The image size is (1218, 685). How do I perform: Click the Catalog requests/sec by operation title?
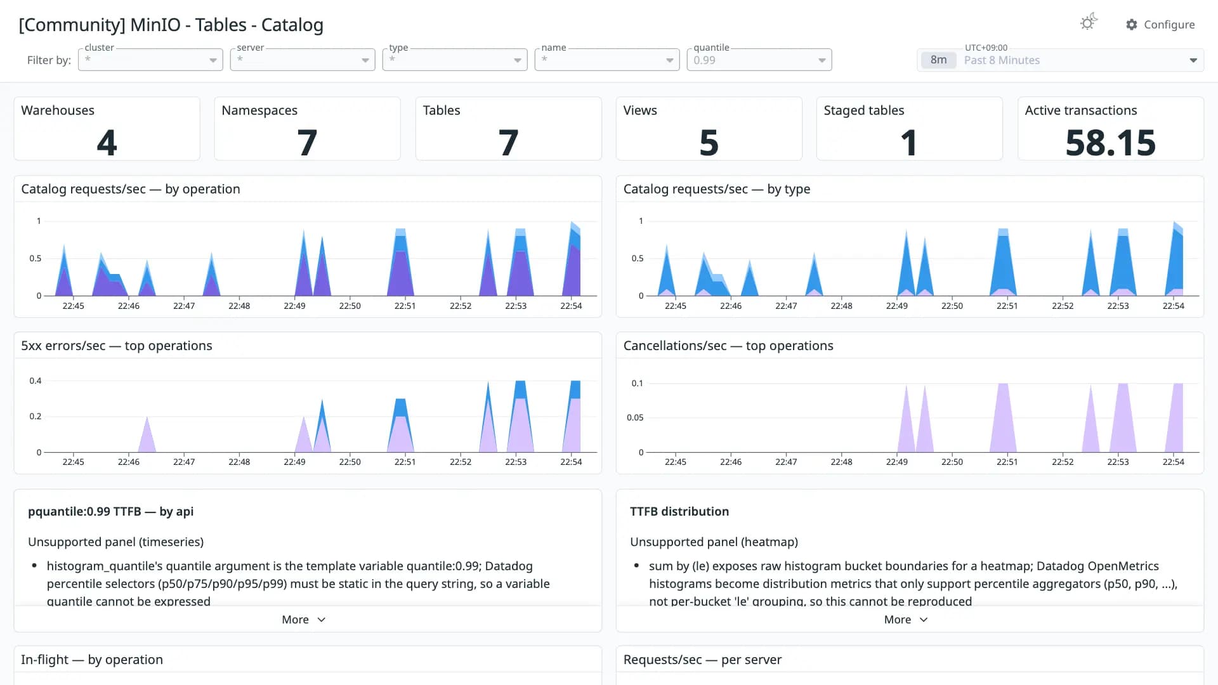pos(131,189)
